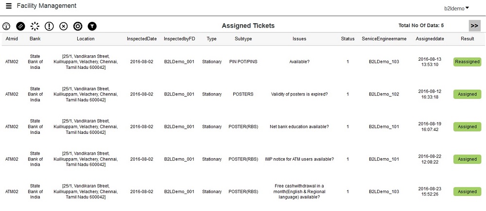Click the circled X icon
Viewport: 486px width, 211px height.
[64, 26]
